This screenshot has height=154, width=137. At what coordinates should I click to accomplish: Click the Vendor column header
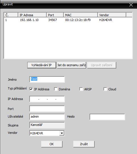(112, 15)
